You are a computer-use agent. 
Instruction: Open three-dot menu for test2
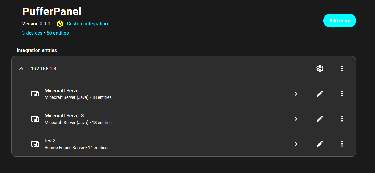pyautogui.click(x=342, y=144)
